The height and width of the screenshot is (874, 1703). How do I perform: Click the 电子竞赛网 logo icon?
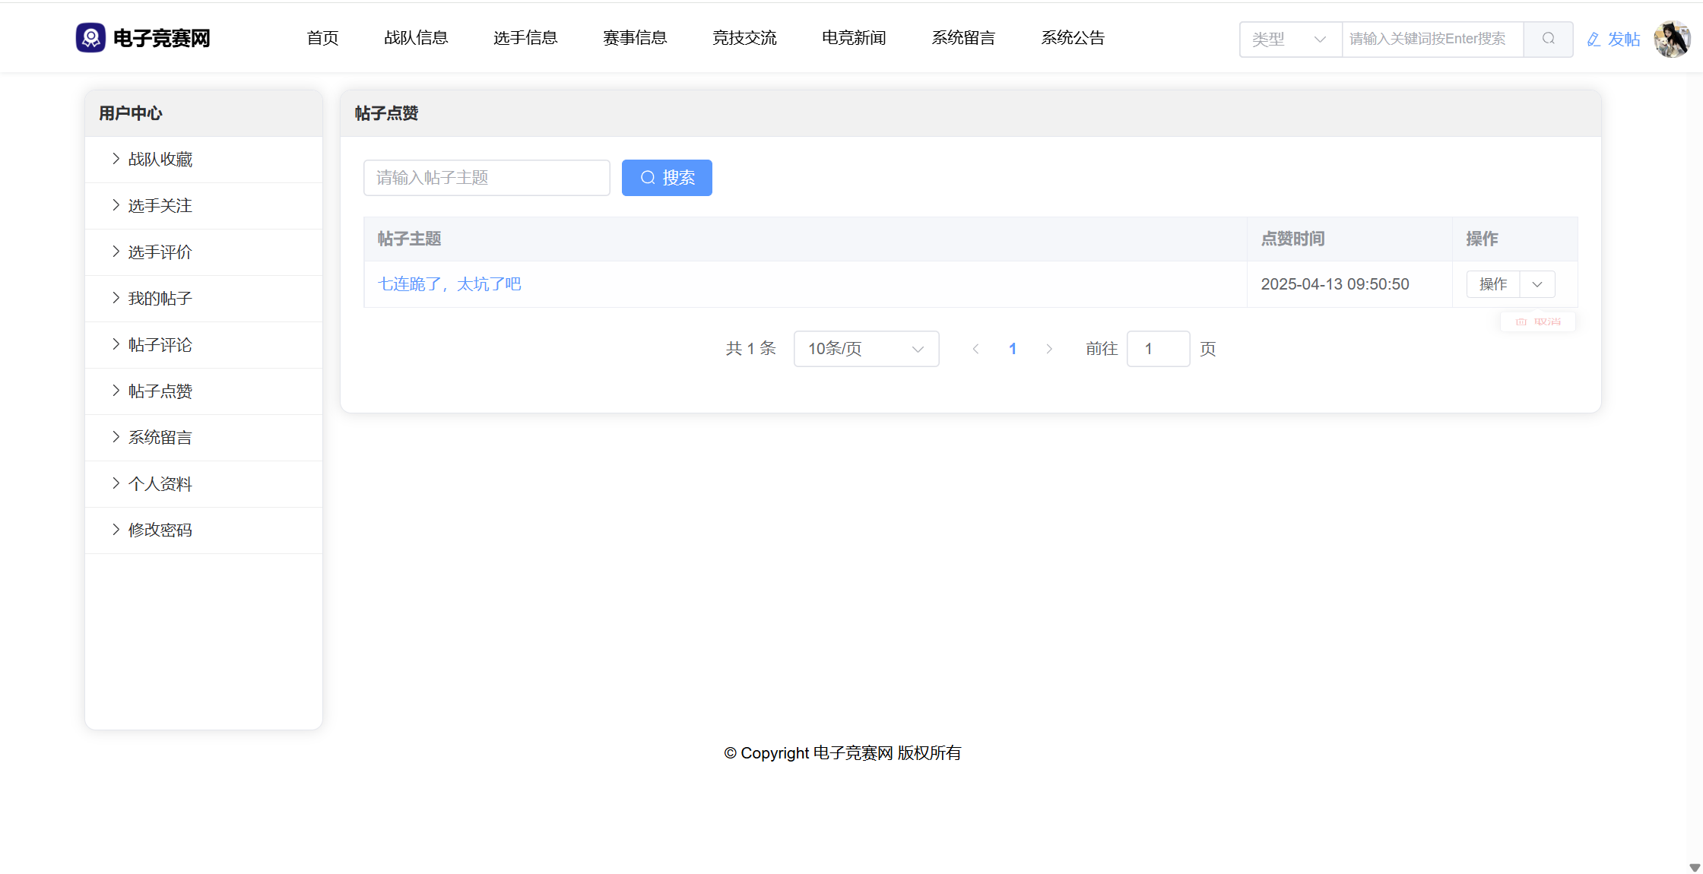coord(90,37)
